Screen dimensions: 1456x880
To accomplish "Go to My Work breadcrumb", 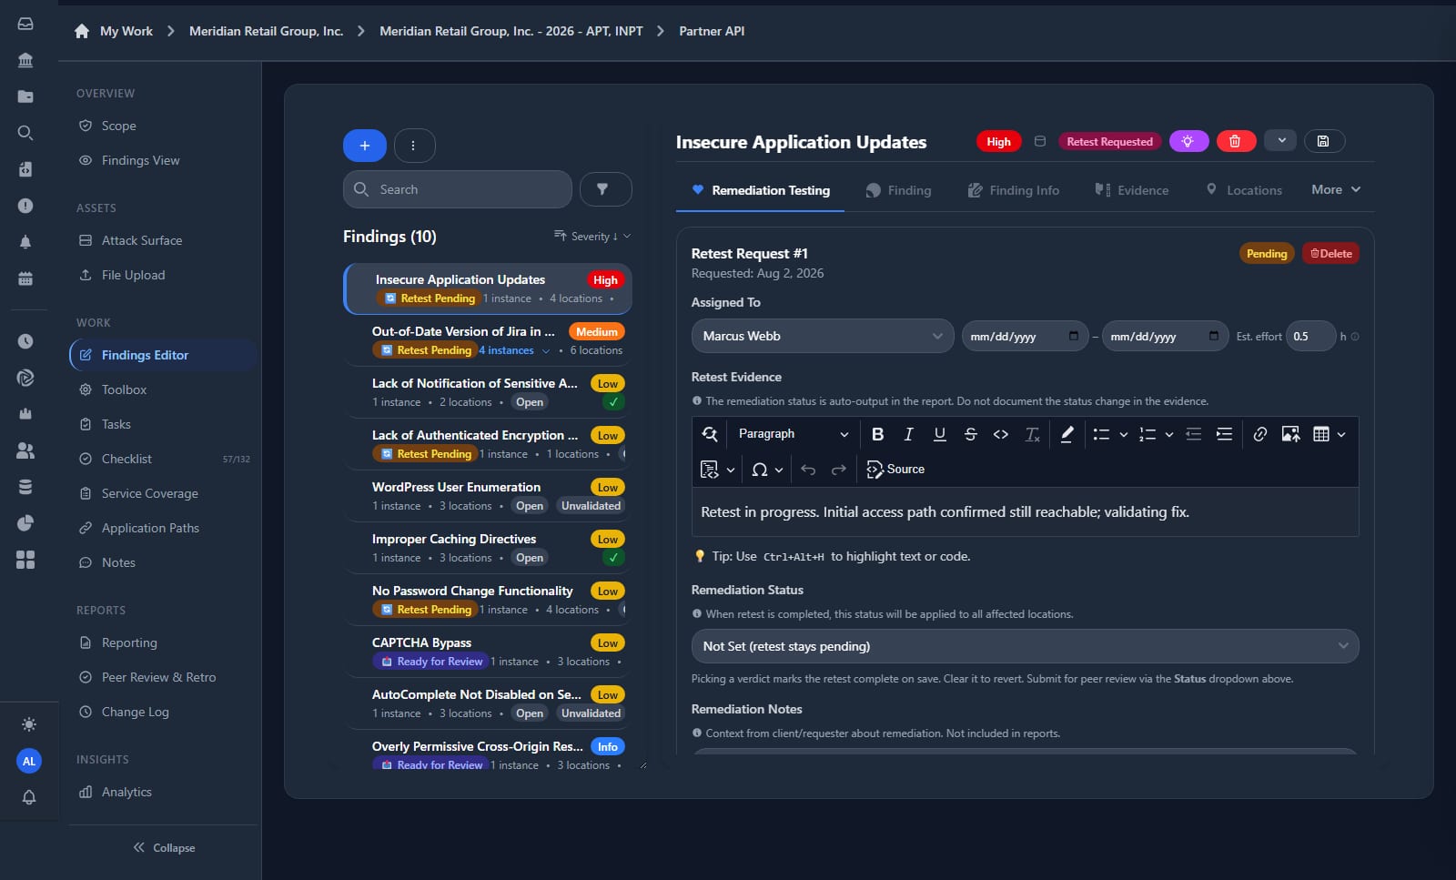I will click(126, 31).
